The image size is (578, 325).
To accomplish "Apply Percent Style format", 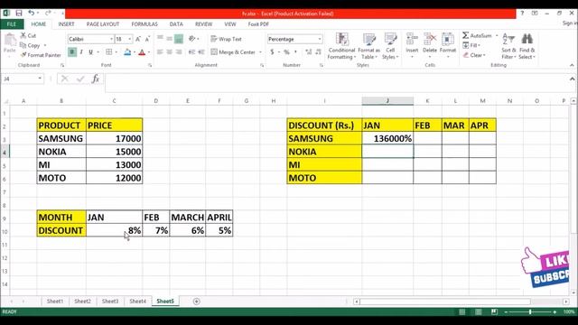I will point(287,52).
